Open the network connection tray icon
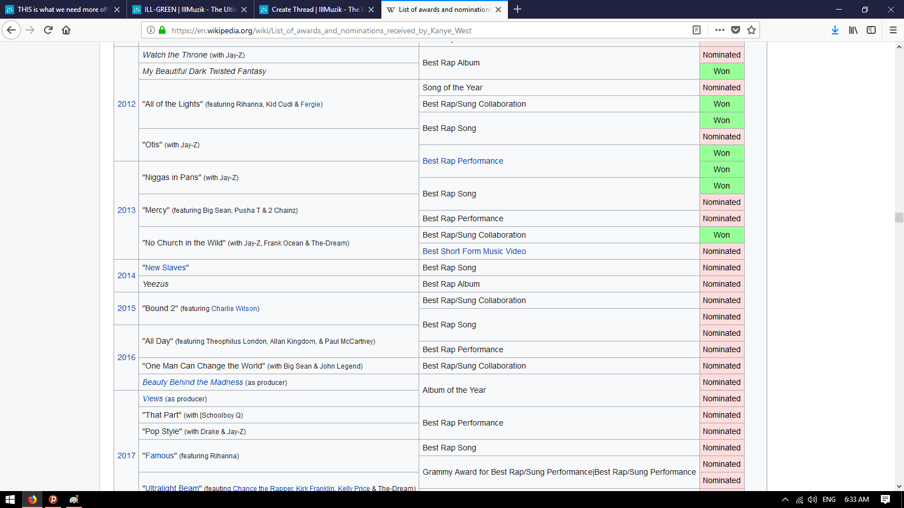 [x=799, y=500]
